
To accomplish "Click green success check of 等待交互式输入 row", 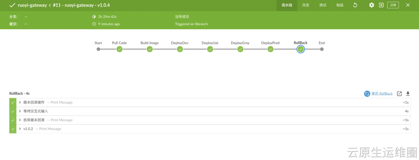I will click(13, 111).
